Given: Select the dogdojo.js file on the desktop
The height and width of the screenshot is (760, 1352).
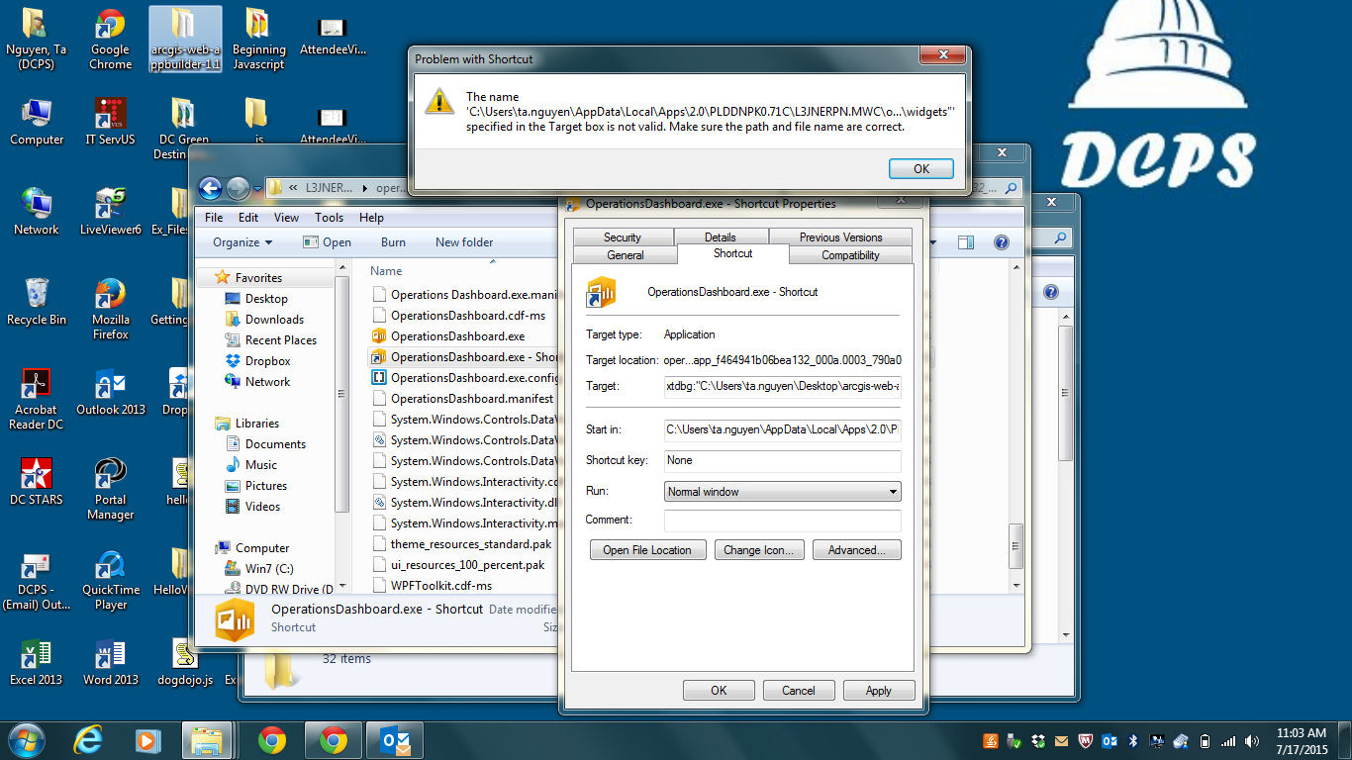Looking at the screenshot, I should click(185, 663).
